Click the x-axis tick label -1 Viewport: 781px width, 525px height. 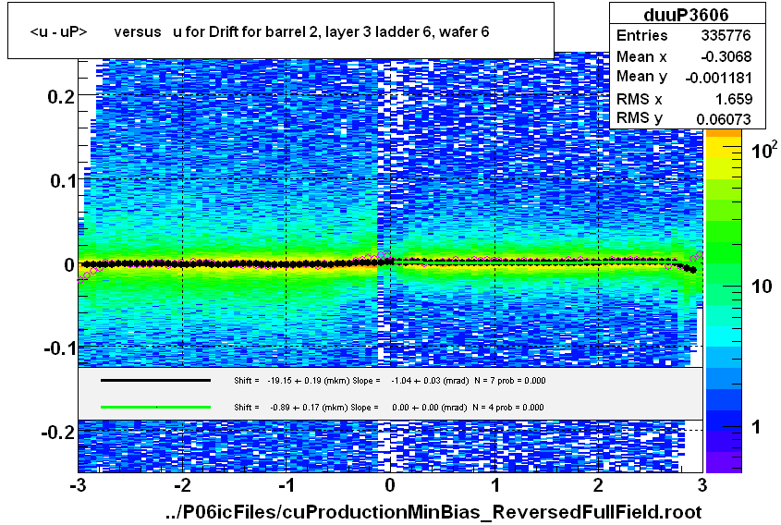point(286,484)
